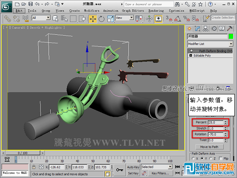Expand the Editable Poly stack entry

coord(191,55)
